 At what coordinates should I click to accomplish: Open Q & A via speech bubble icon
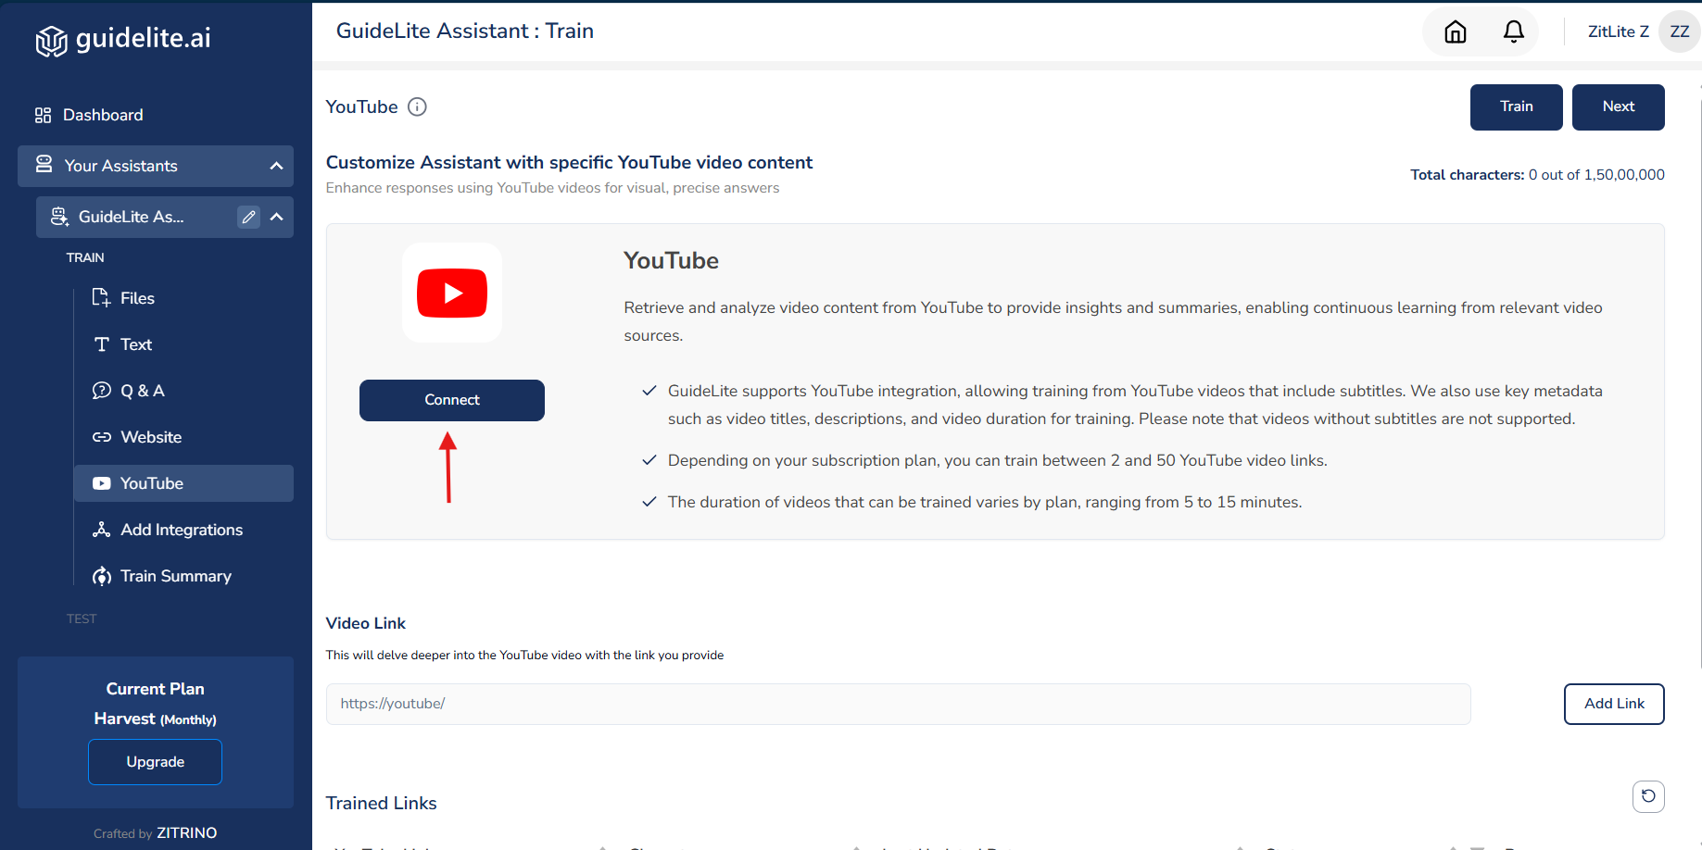tap(101, 391)
